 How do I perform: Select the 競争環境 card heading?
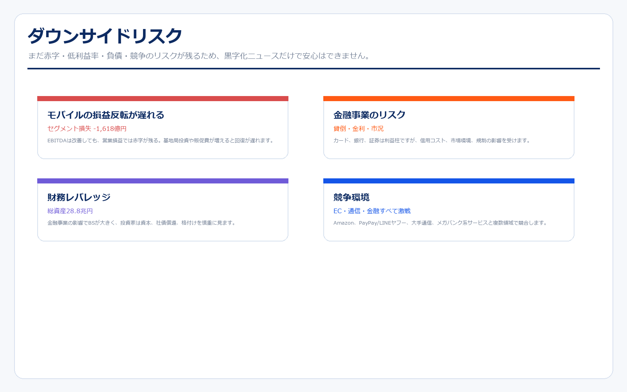point(352,197)
